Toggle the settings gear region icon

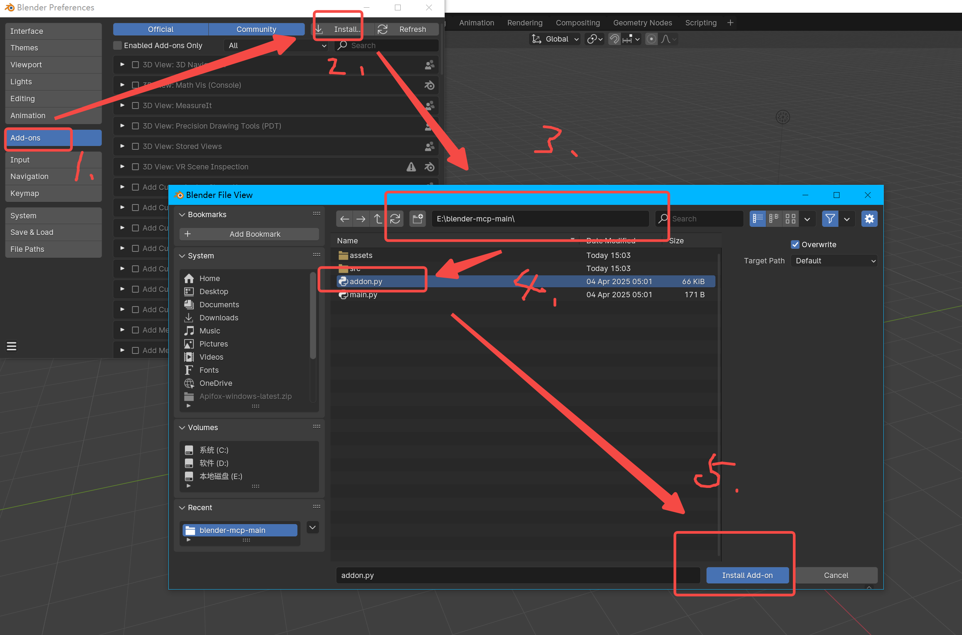(869, 219)
